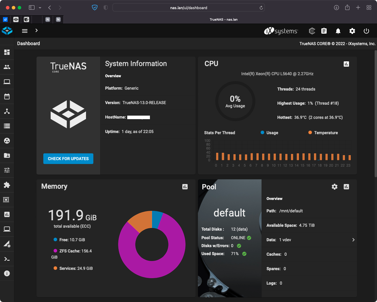Open Display System Processes in sidebar
This screenshot has width=377, height=302.
(x=7, y=244)
